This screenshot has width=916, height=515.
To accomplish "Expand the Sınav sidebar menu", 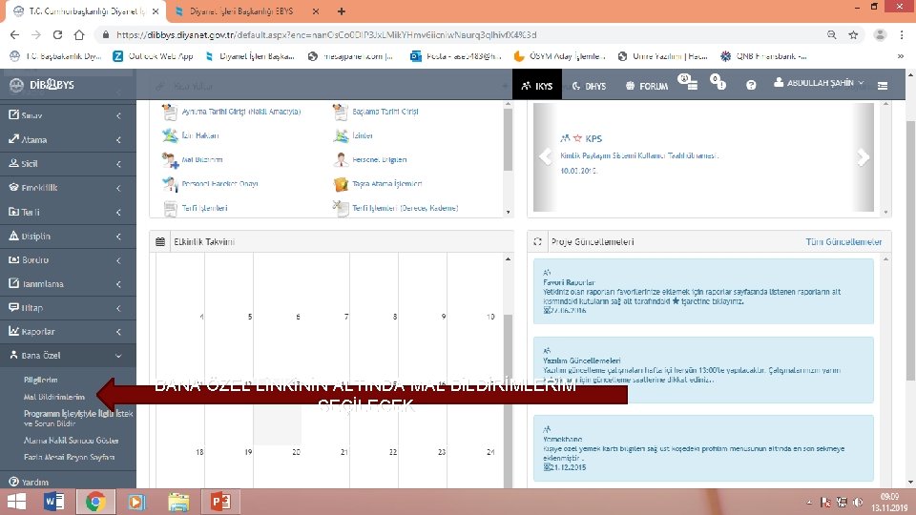I will pyautogui.click(x=68, y=115).
